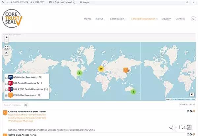This screenshot has width=198, height=136.
Task: Zoom out the map with minus button
Action: coord(7,41)
